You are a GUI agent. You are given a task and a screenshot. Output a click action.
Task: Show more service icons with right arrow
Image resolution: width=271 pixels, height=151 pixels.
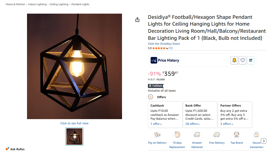(x=264, y=141)
